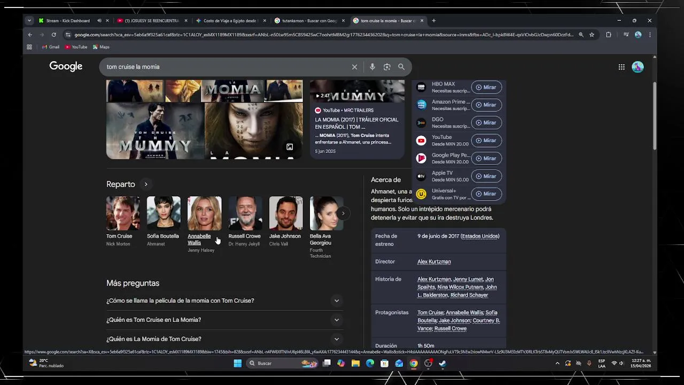Open Google account profile picture
684x385 pixels.
[638, 67]
